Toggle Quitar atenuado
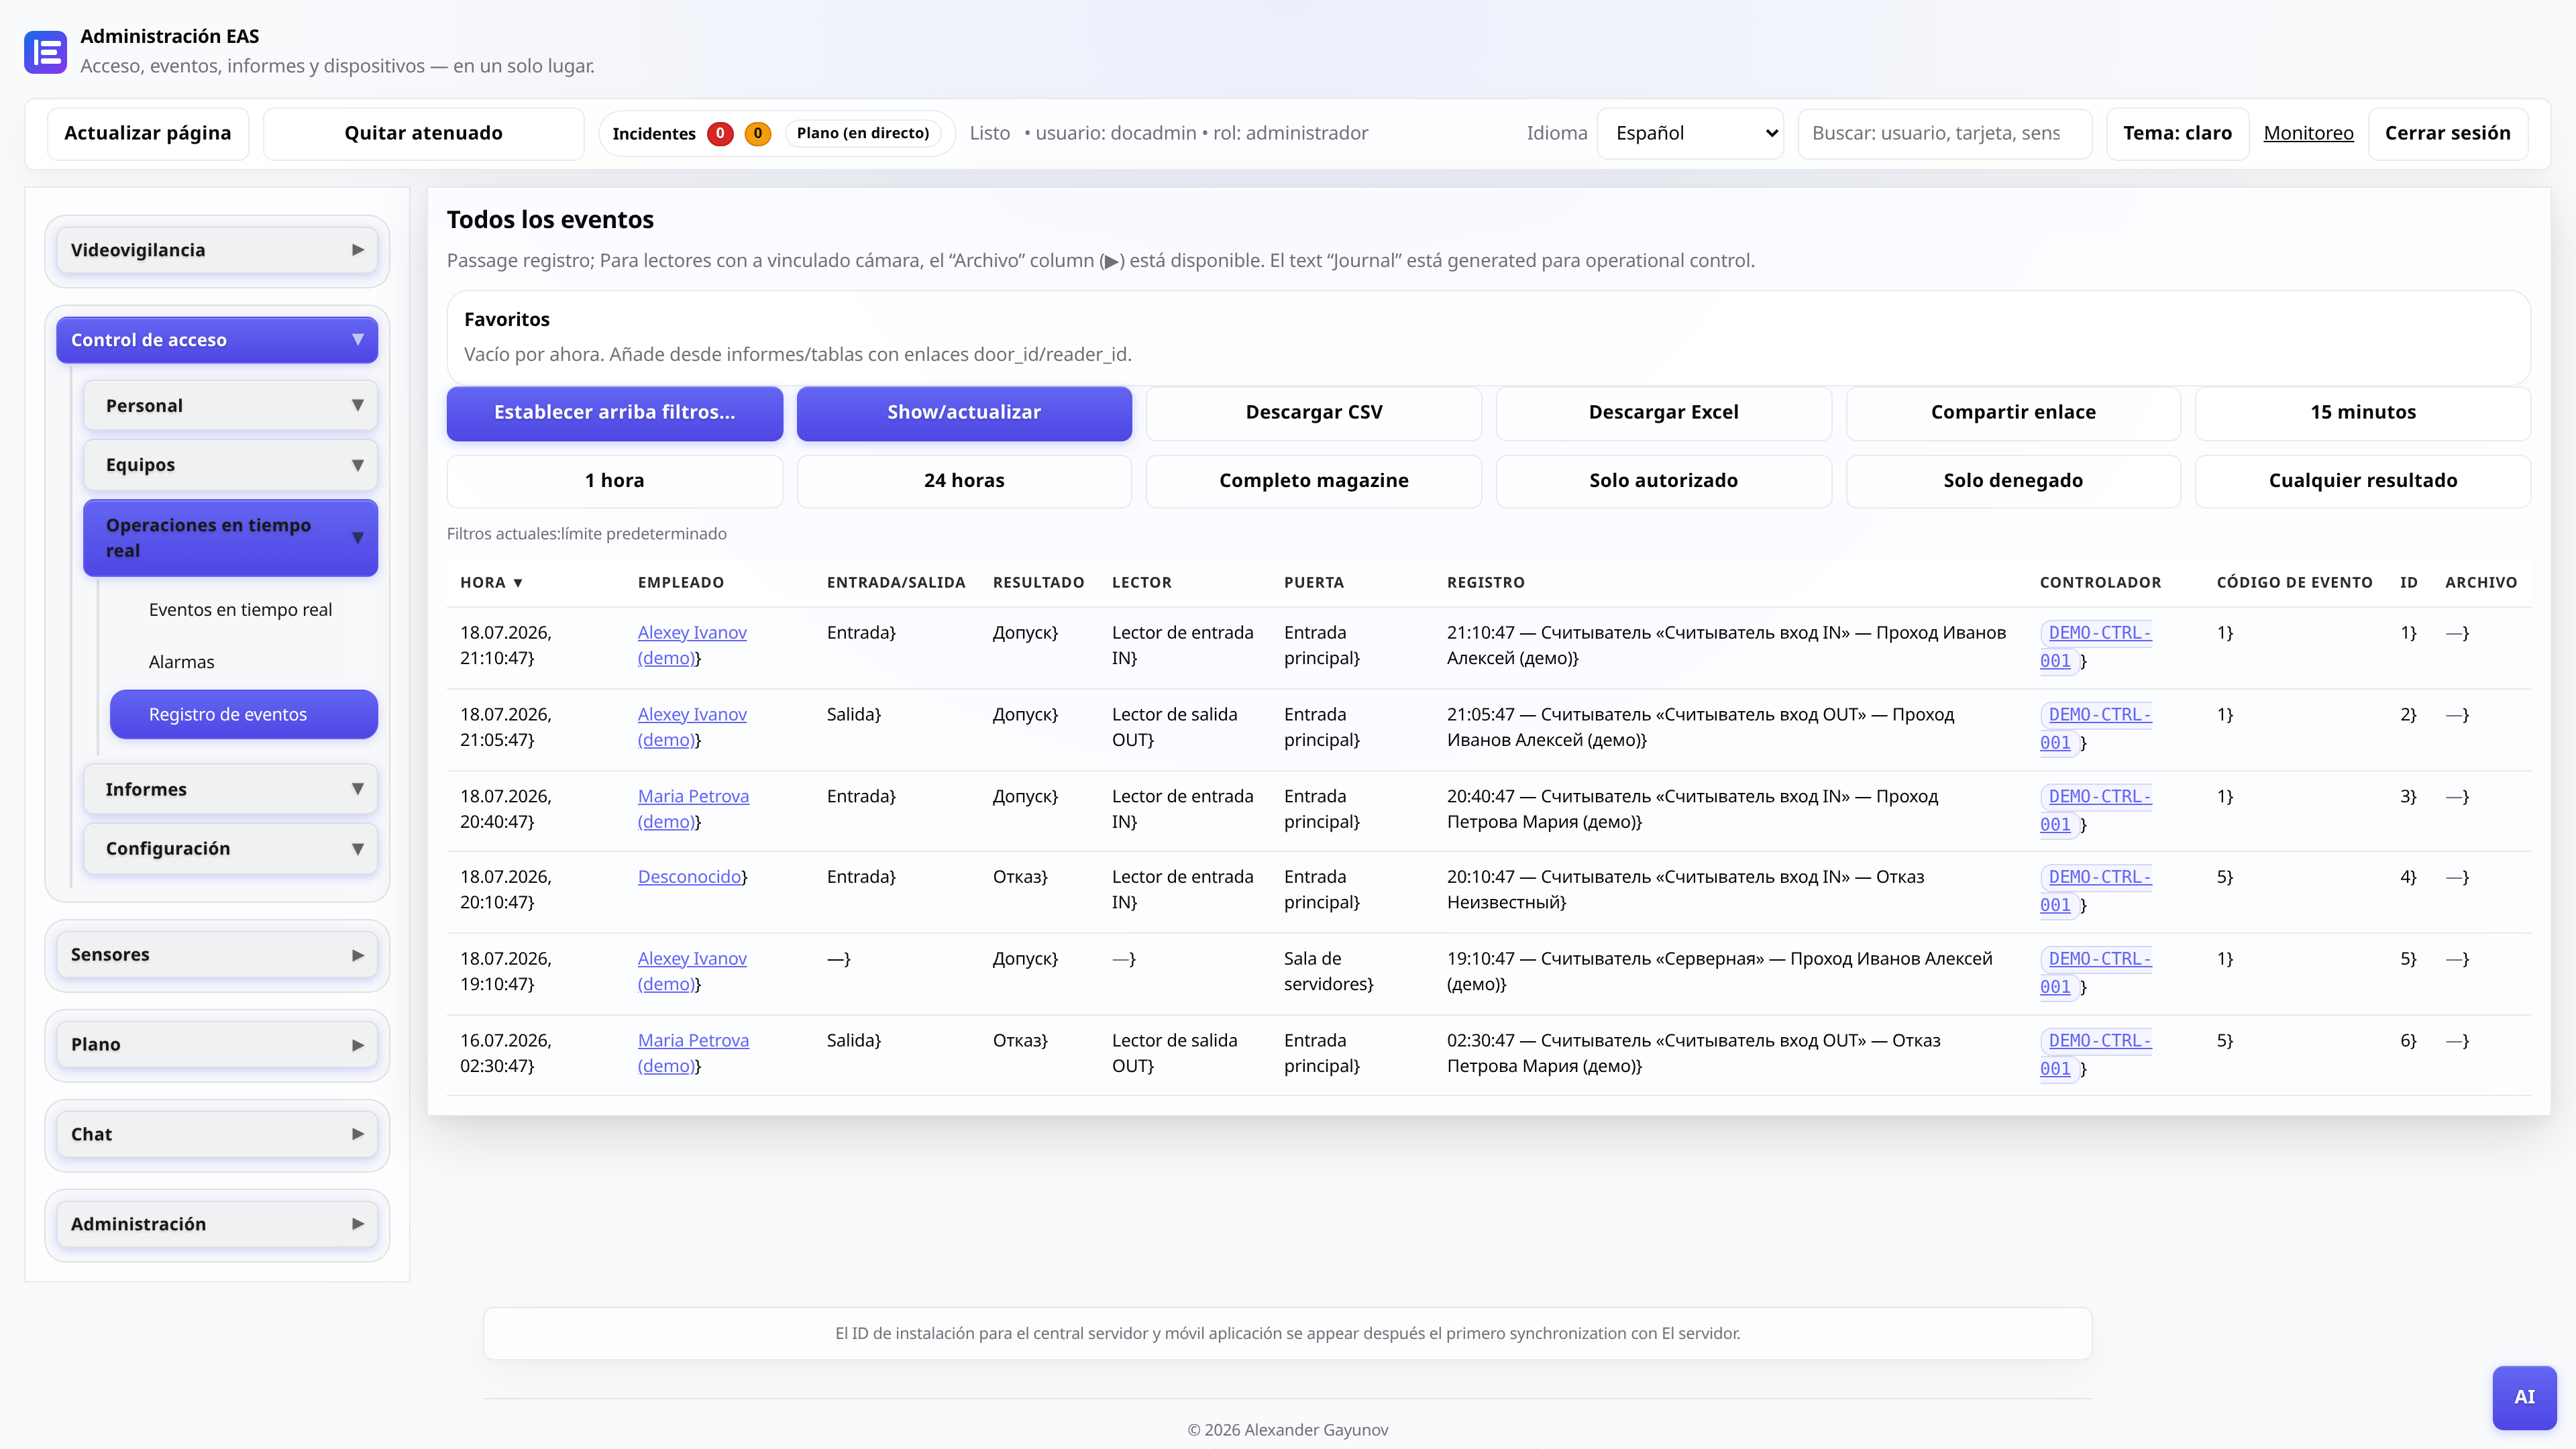2576x1449 pixels. coord(423,133)
